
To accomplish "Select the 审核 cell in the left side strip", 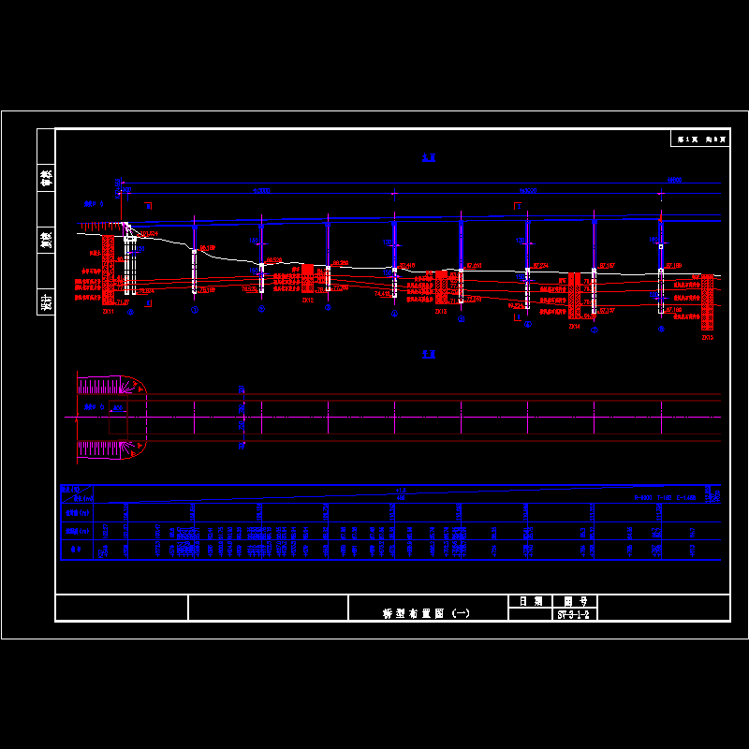I will [x=46, y=177].
